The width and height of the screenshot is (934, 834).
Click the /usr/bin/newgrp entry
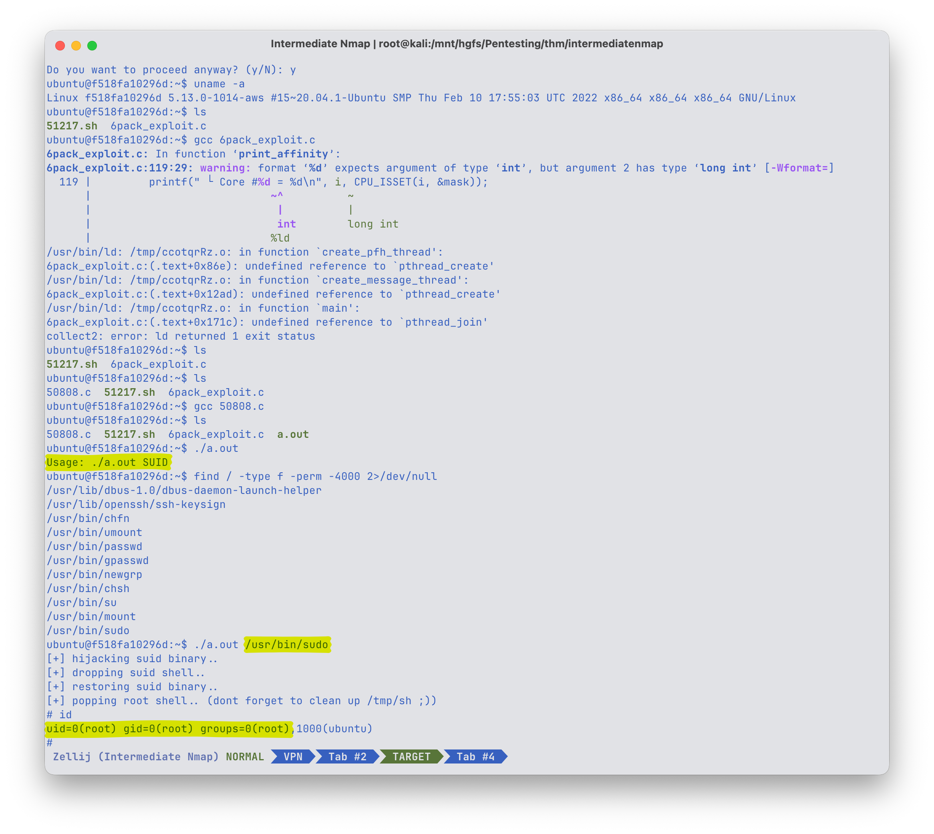pos(95,575)
